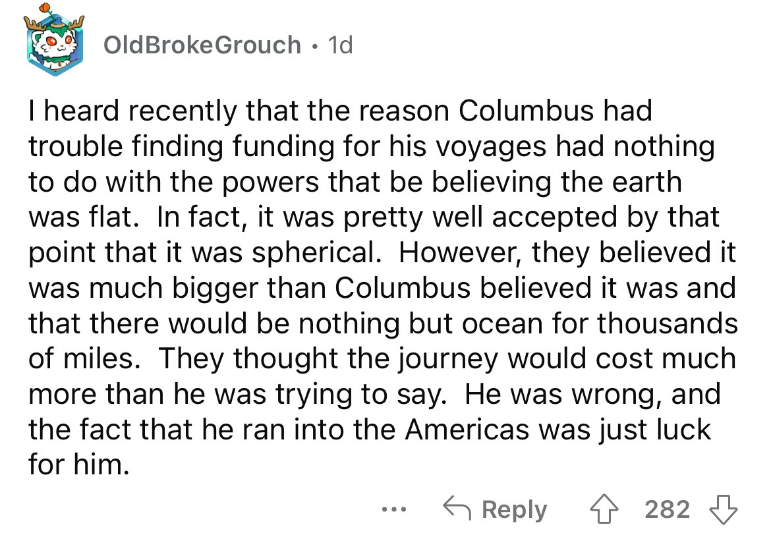771x533 pixels.
Task: Upvote OldBrokeGrouch's comment
Action: coord(604,509)
